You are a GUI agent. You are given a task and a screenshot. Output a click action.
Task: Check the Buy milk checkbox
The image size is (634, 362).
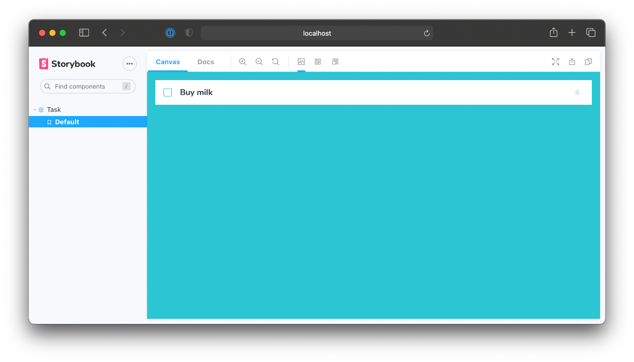[168, 93]
